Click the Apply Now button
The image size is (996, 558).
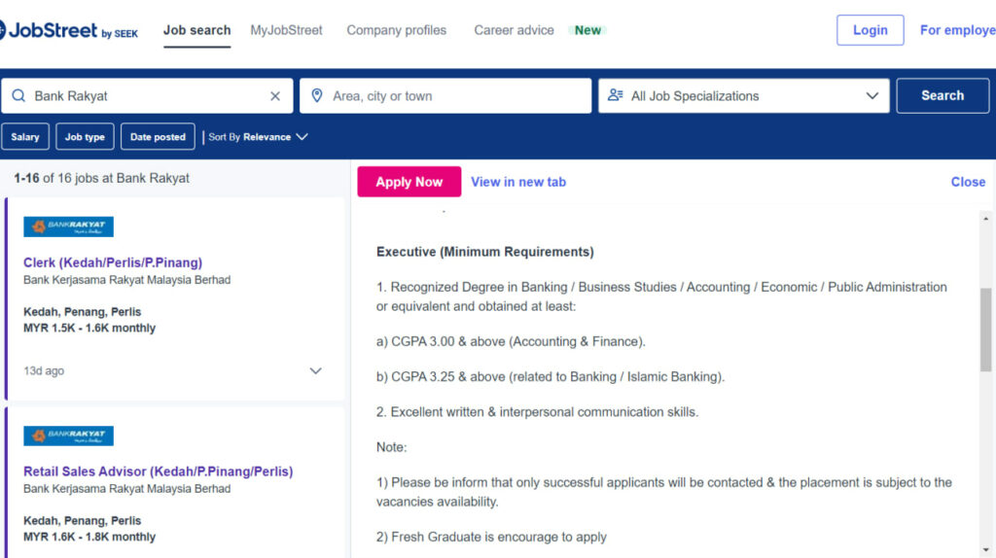point(409,182)
